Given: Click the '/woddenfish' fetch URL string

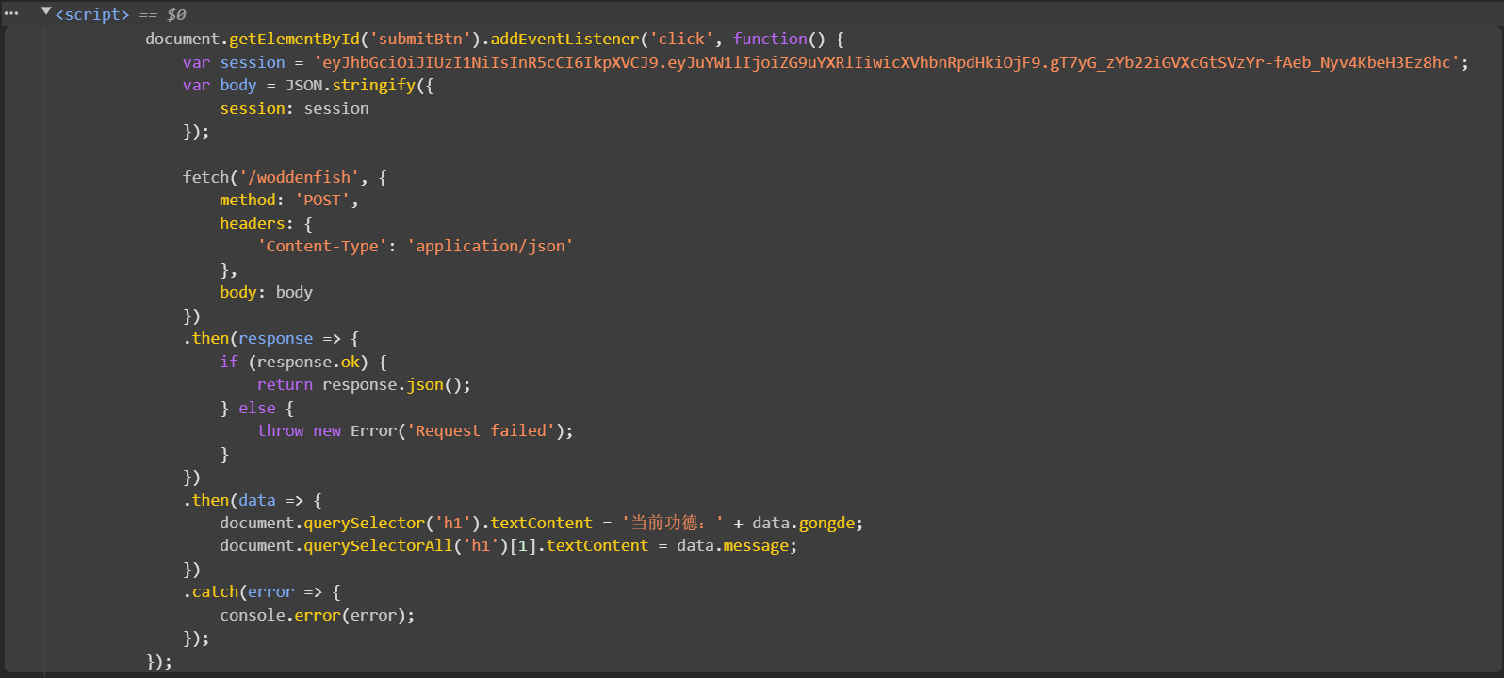Looking at the screenshot, I should coord(299,177).
